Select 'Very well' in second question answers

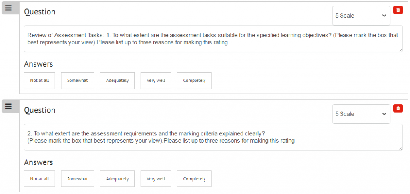pyautogui.click(x=156, y=179)
